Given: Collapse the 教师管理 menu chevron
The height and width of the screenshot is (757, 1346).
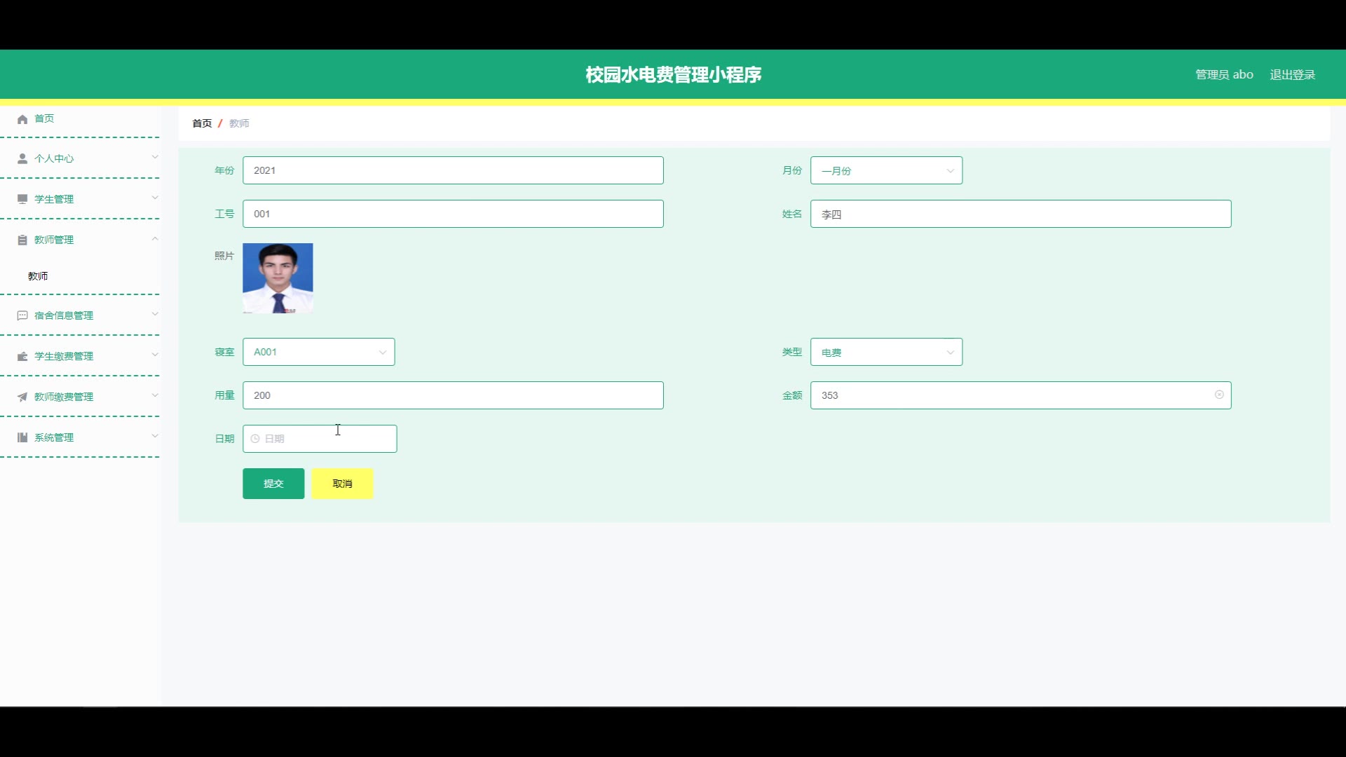Looking at the screenshot, I should click(x=155, y=239).
